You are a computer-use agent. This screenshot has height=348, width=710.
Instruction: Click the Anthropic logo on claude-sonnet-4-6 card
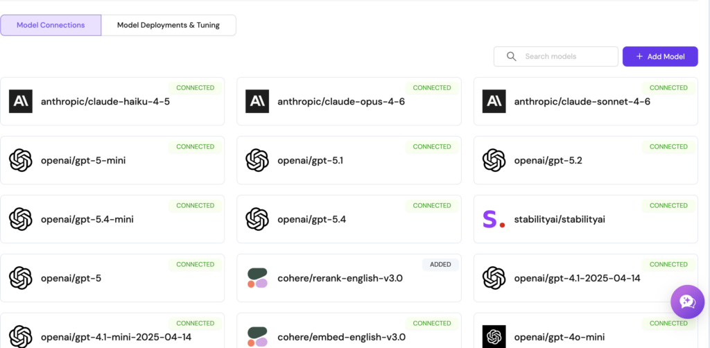(x=494, y=101)
